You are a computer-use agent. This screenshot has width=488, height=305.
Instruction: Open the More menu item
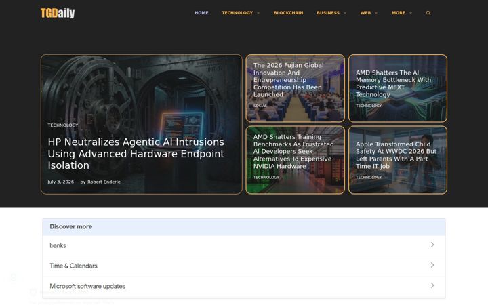399,13
